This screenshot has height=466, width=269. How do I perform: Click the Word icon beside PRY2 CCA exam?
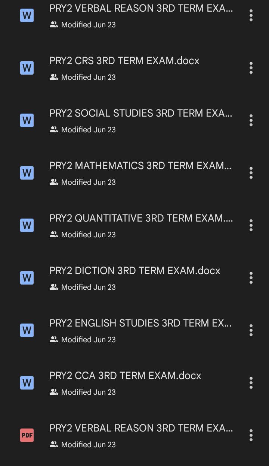click(x=27, y=383)
